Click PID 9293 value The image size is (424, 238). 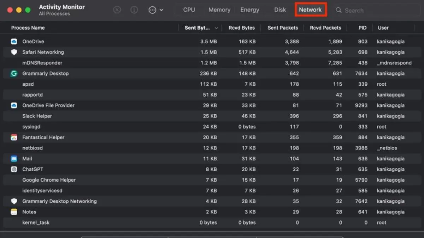point(361,105)
